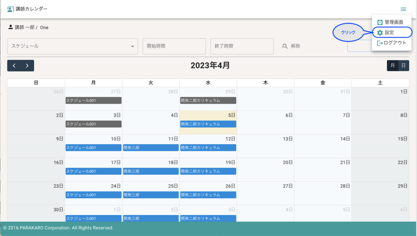The width and height of the screenshot is (417, 236).
Task: Go to previous month arrow
Action: pyautogui.click(x=14, y=65)
